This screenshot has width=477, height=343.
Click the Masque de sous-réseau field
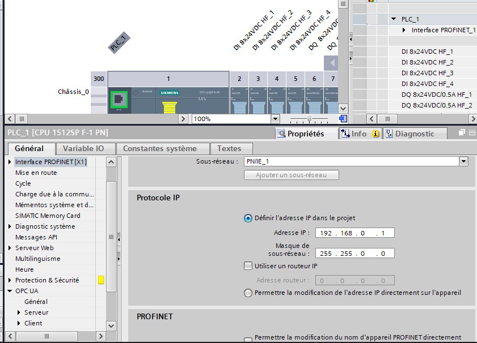(354, 253)
